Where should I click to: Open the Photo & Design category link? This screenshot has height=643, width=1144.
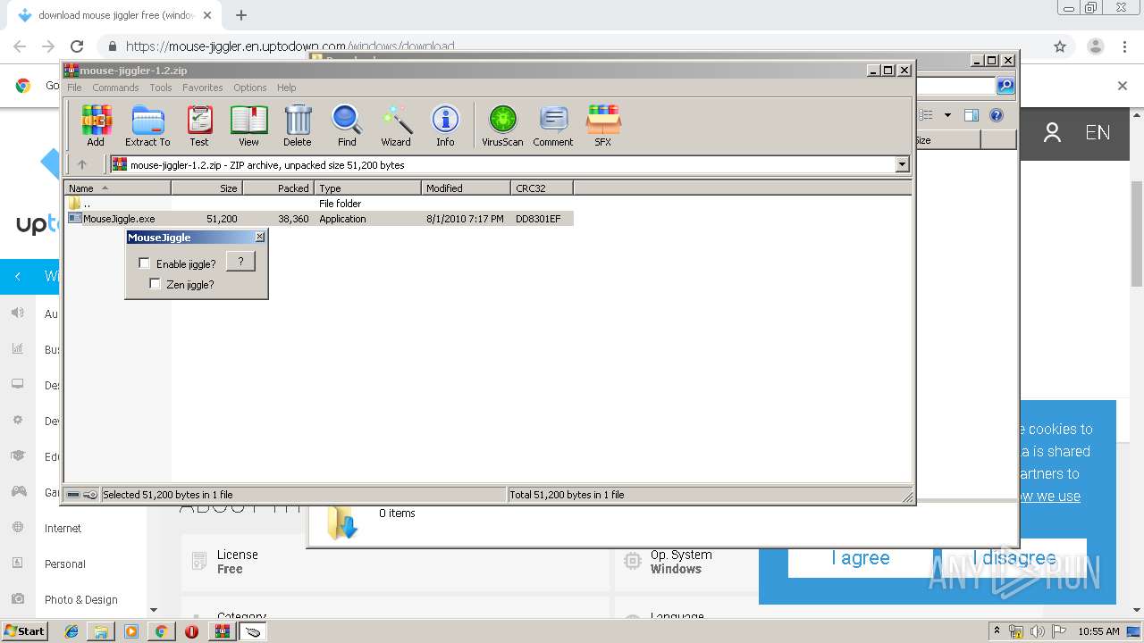click(x=81, y=600)
